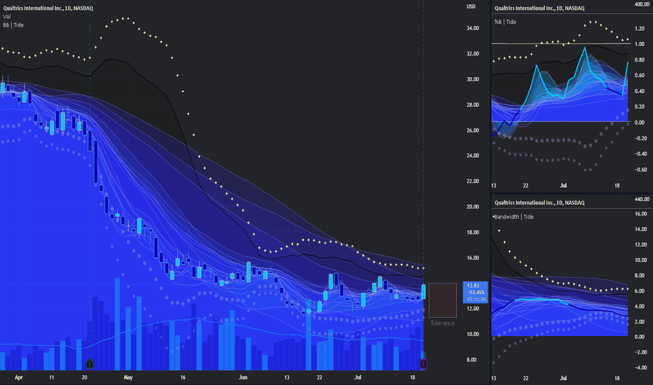The image size is (653, 385).
Task: Click 10.00 on main price axis
Action: pyautogui.click(x=473, y=334)
